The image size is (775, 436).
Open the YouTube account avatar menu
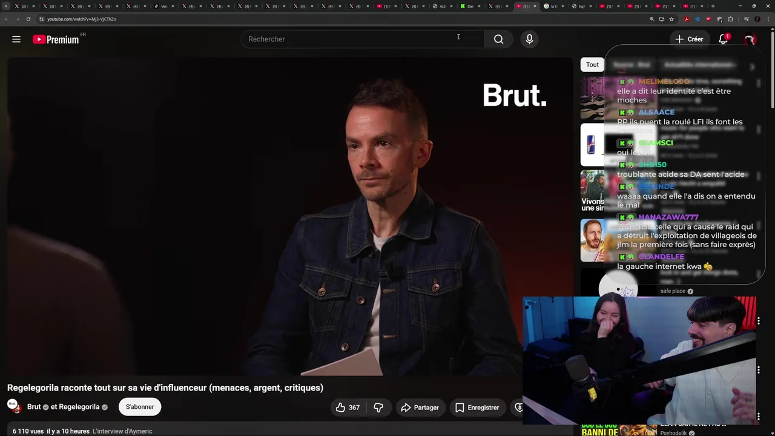pos(750,39)
